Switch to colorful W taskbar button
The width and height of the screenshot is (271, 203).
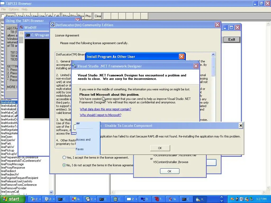tap(76, 199)
